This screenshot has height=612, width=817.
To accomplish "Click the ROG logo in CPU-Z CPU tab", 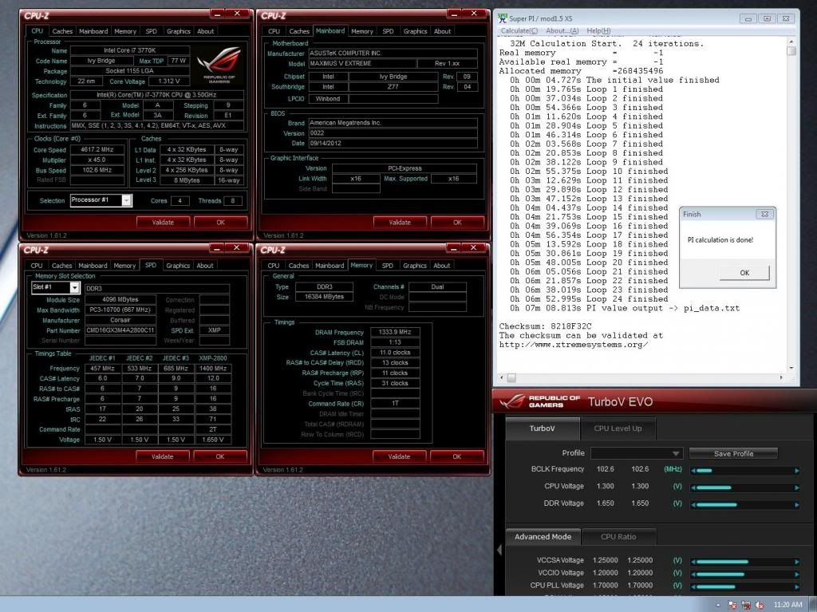I will [219, 65].
